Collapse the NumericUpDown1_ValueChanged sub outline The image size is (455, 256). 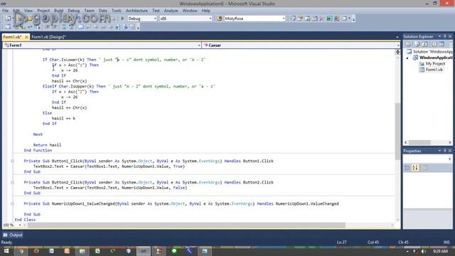[13, 204]
